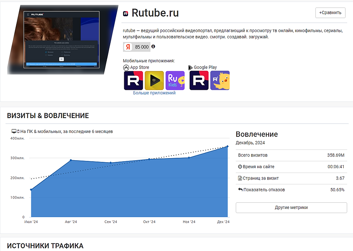Image resolution: width=353 pixels, height=251 pixels.
Task: Open the Ru Kids App Store app
Action: (175, 80)
